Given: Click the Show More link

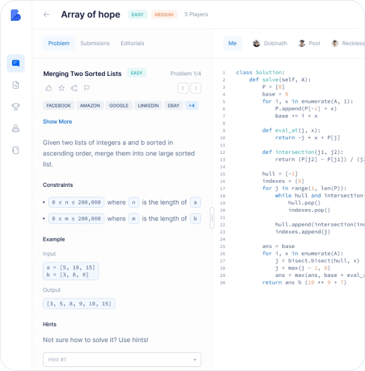Looking at the screenshot, I should click(x=57, y=122).
